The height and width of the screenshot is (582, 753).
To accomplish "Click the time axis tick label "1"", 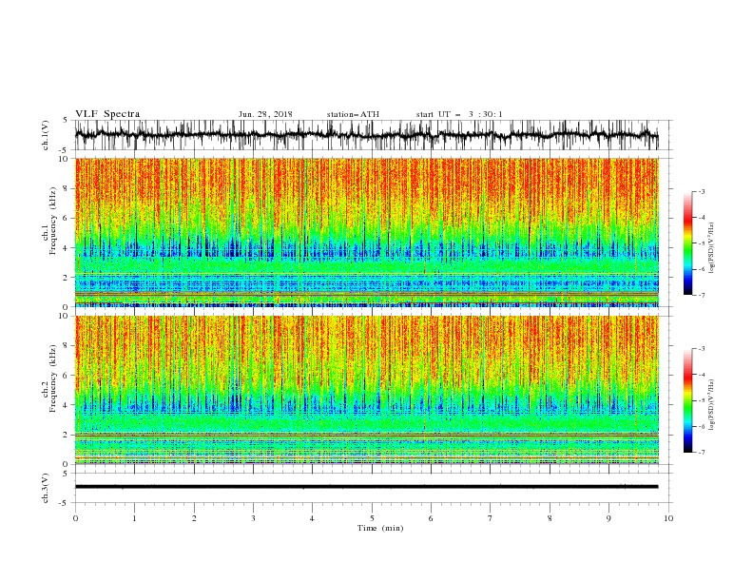I will [134, 518].
